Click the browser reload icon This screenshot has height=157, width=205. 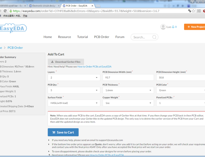point(5,11)
